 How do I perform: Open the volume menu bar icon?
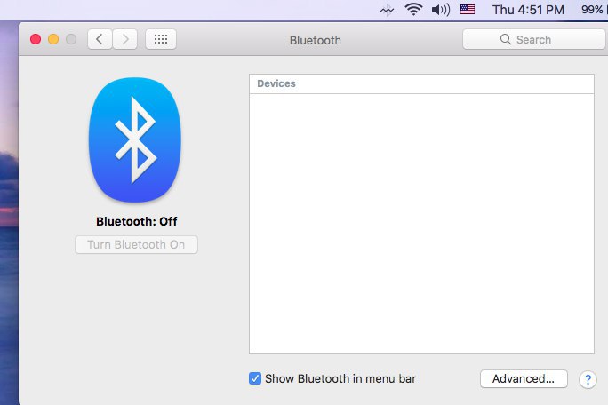click(441, 9)
